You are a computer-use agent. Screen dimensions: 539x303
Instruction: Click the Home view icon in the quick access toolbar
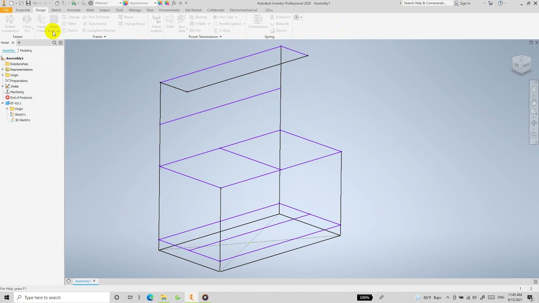pyautogui.click(x=57, y=3)
